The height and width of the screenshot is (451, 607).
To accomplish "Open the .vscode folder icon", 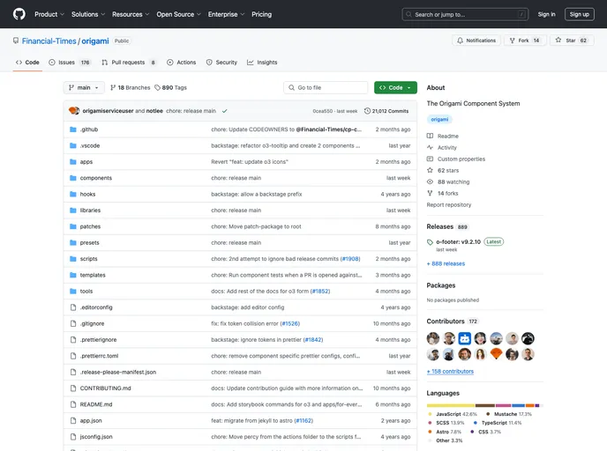I will 72,145.
